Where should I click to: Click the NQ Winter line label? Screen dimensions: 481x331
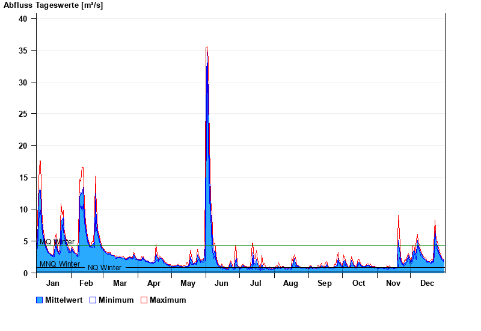click(105, 268)
